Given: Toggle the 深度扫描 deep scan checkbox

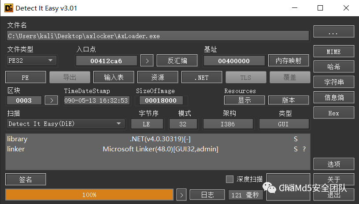Looking at the screenshot, I should [229, 179].
